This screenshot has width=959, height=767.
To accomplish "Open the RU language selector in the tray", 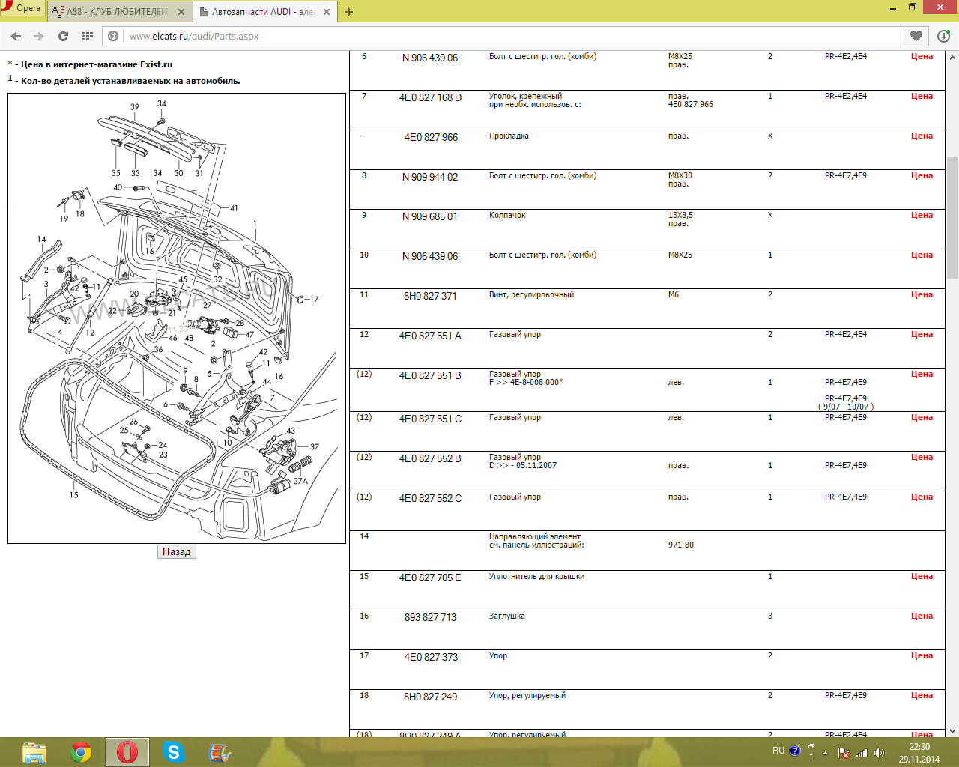I will tap(778, 751).
